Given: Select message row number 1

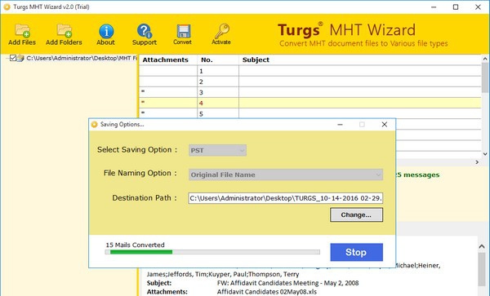Looking at the screenshot, I should (310, 71).
